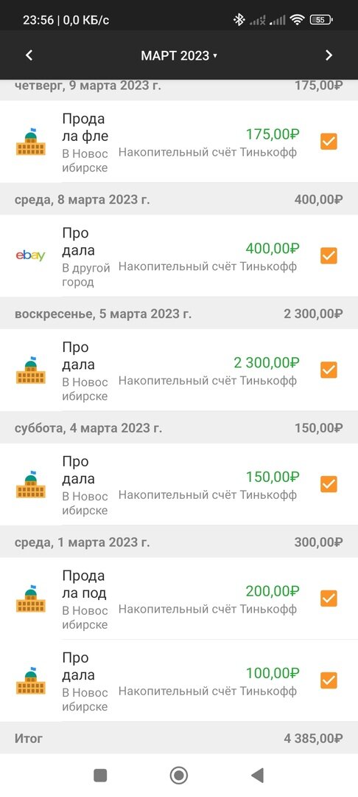Tap the Android home circle button
This screenshot has width=358, height=797.
click(x=178, y=775)
